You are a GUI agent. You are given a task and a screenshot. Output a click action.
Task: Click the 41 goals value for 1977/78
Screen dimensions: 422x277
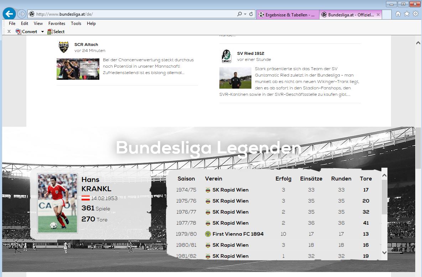click(366, 223)
